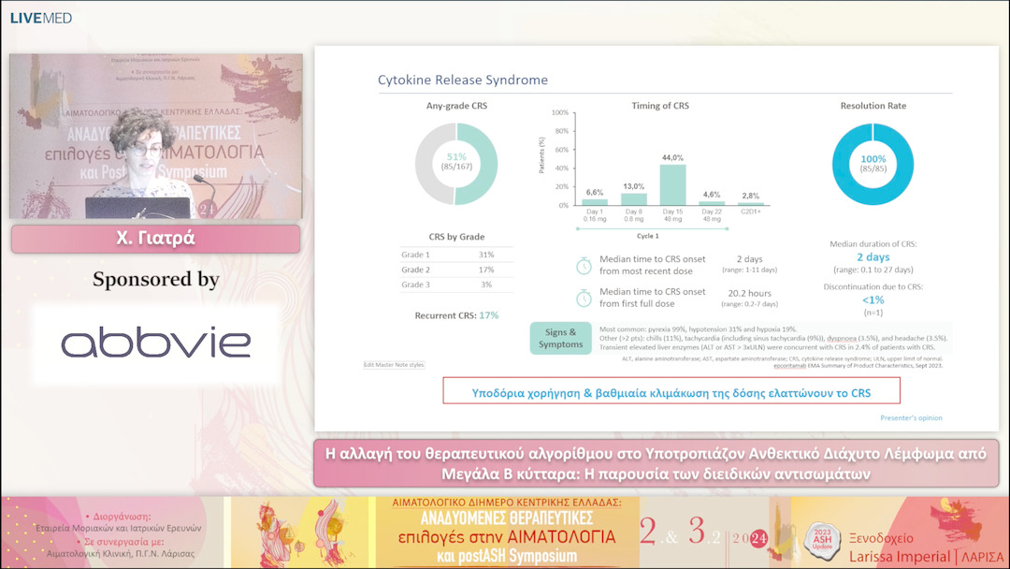
Task: Click the green Signs & Symptoms box
Action: [x=561, y=338]
